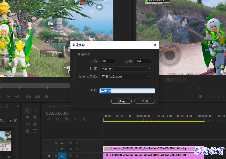Select the Hand tool
This screenshot has width=226, height=159.
tap(27, 131)
